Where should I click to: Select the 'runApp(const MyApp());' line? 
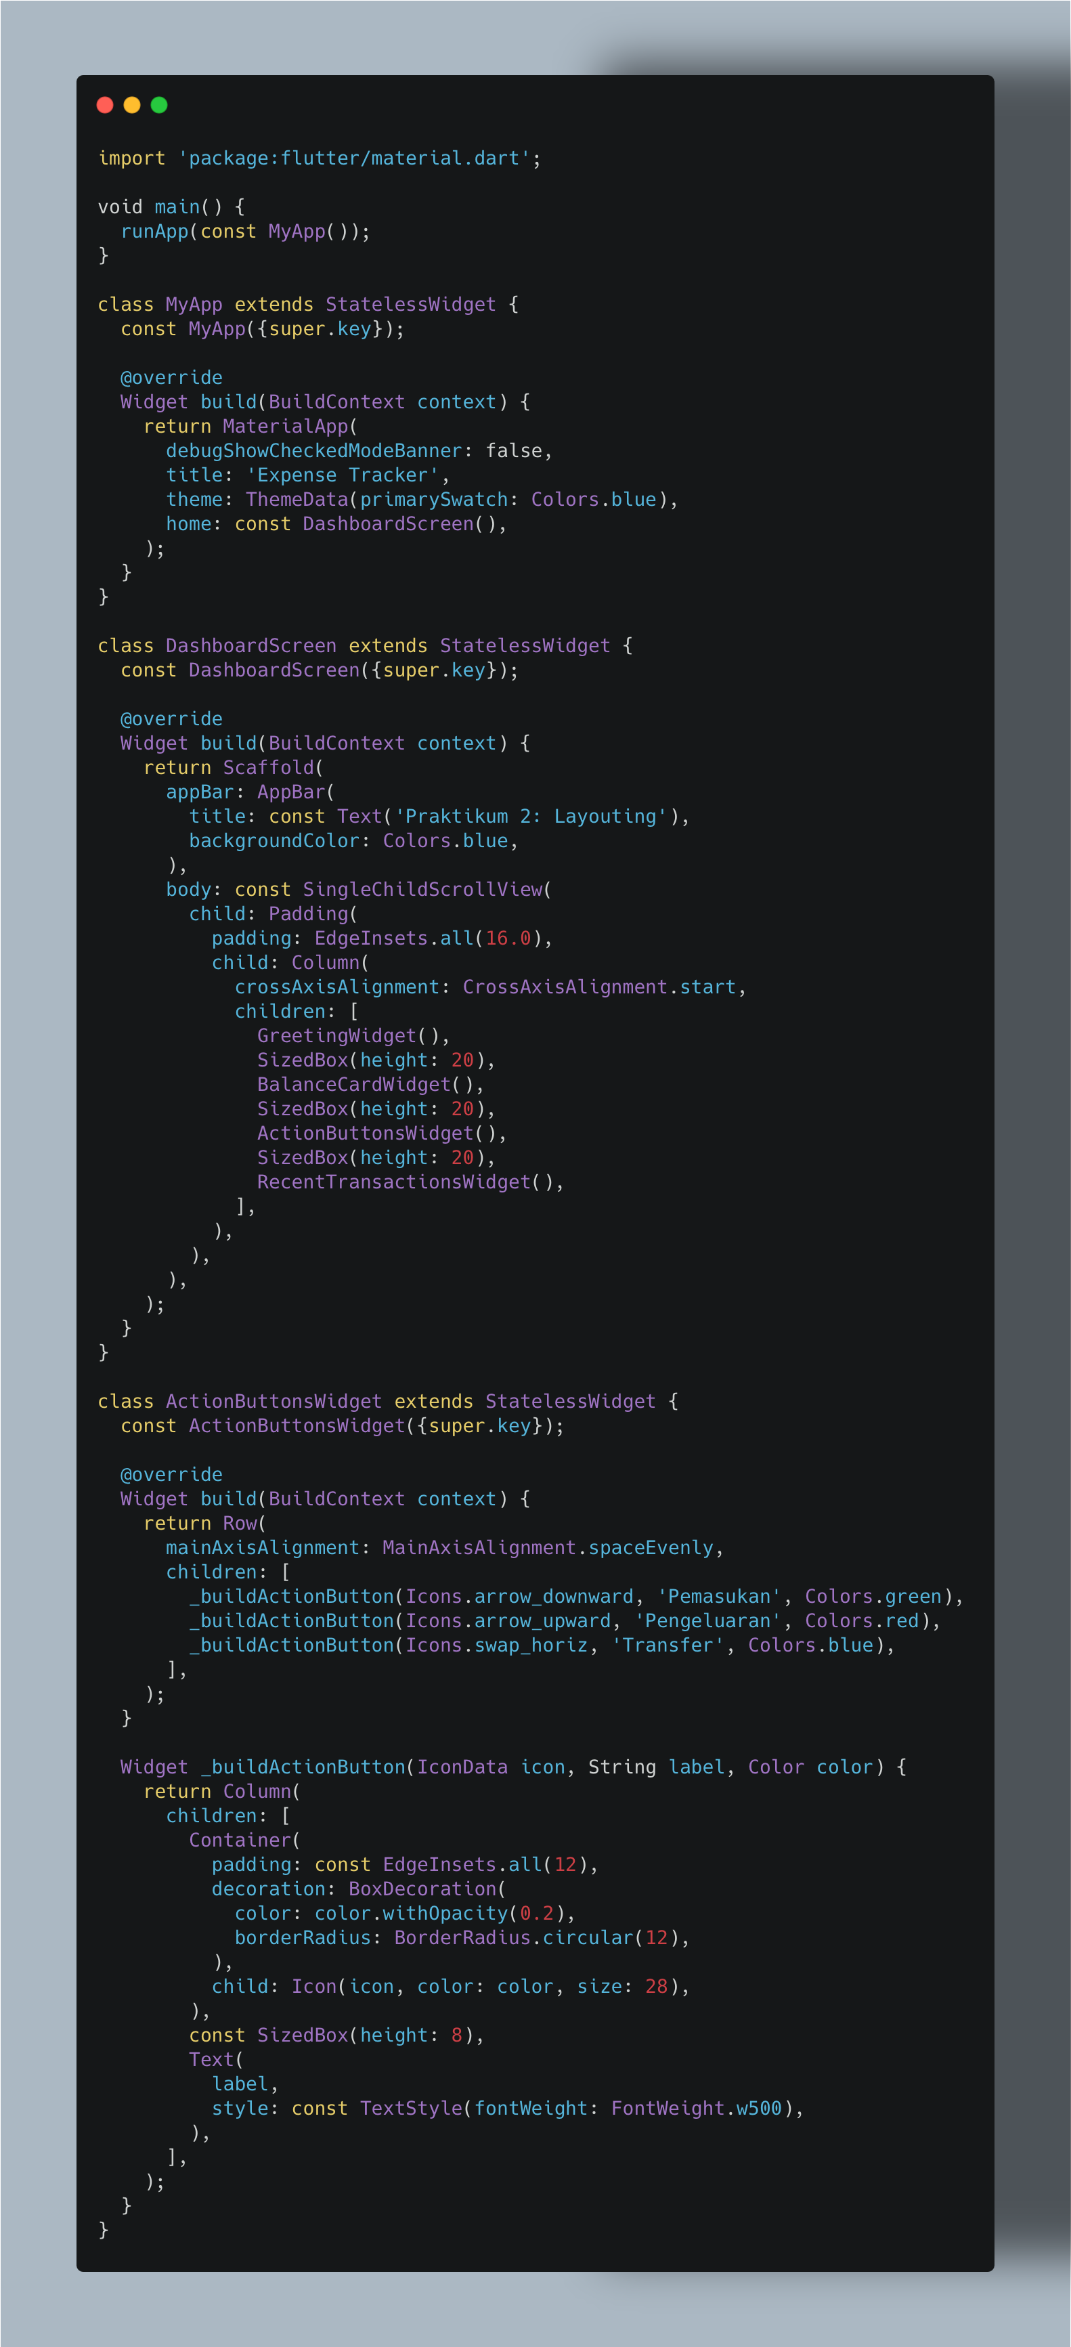(x=246, y=232)
